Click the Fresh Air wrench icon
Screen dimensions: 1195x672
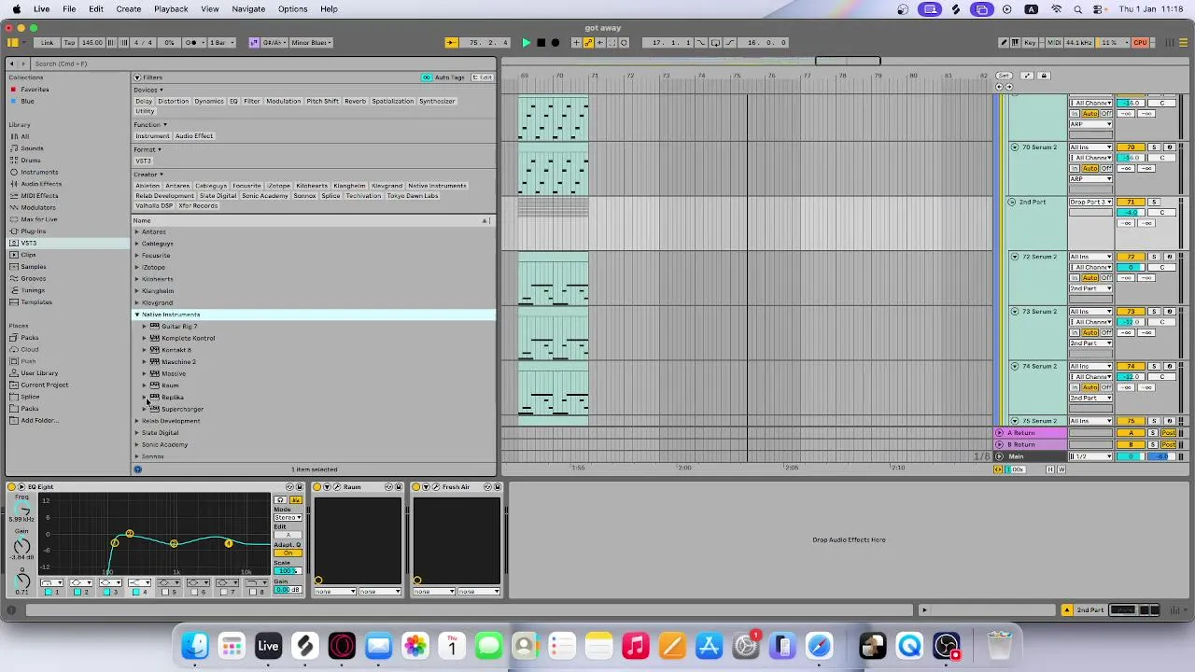pos(435,486)
